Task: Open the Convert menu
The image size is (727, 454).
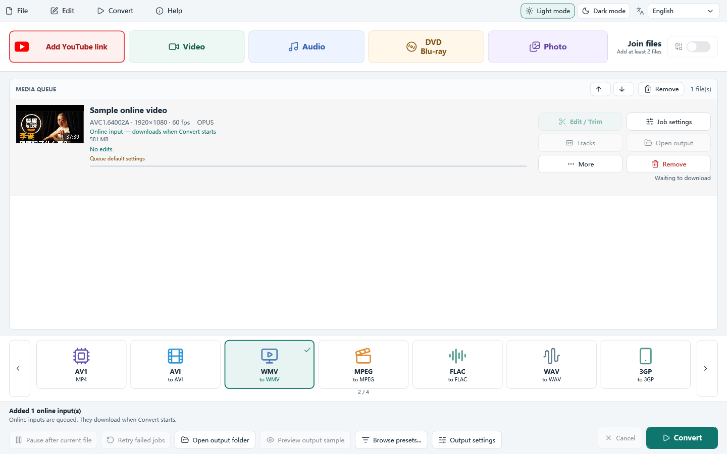Action: (x=115, y=11)
